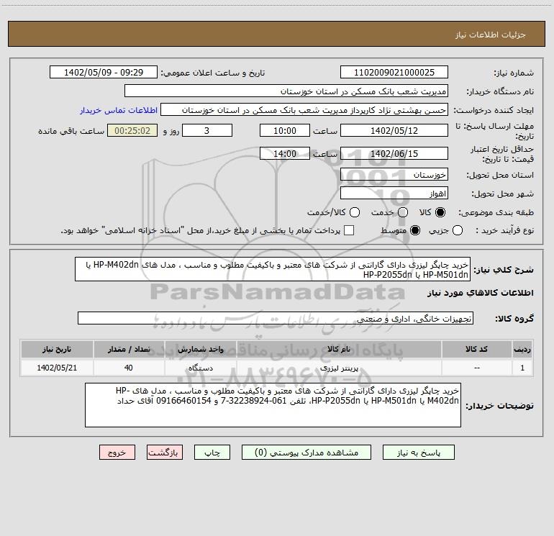The width and height of the screenshot is (554, 536).
Task: Click the response deadline date 1402/05/12
Action: click(x=394, y=130)
